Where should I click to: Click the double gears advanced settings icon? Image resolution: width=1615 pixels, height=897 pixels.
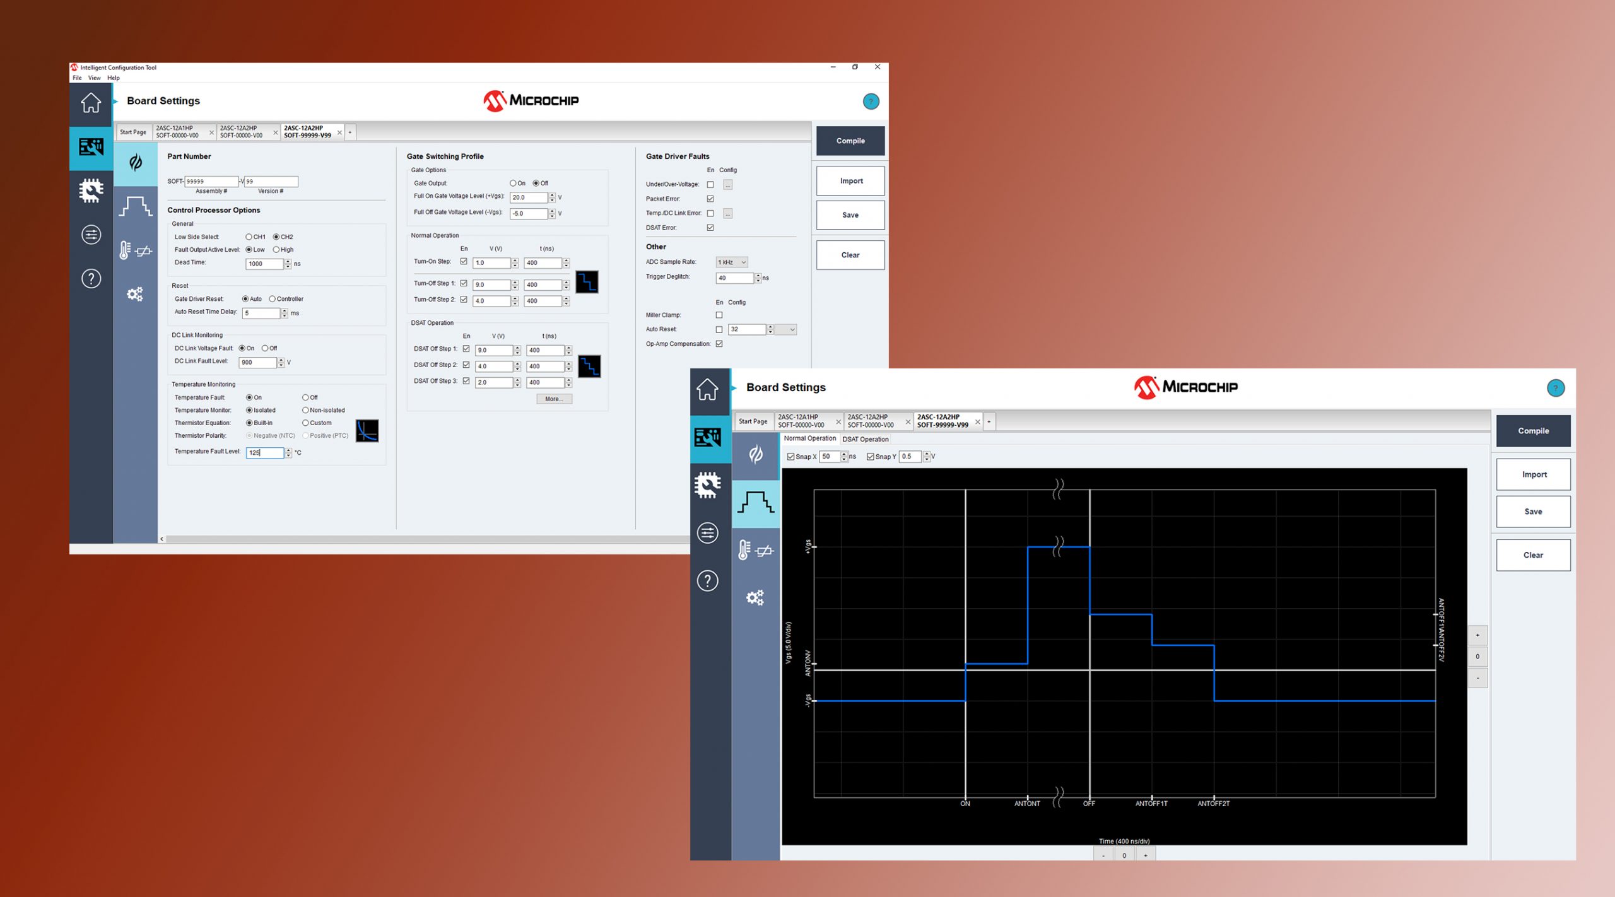[135, 294]
